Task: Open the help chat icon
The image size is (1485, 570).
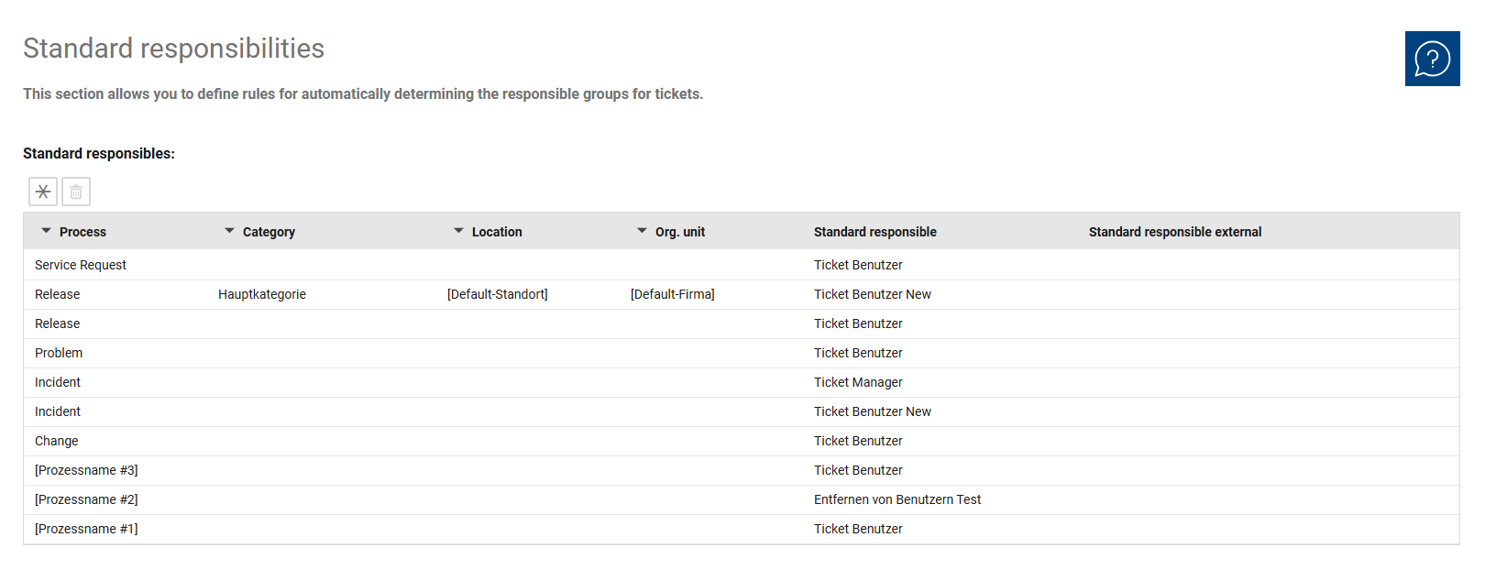Action: (x=1432, y=59)
